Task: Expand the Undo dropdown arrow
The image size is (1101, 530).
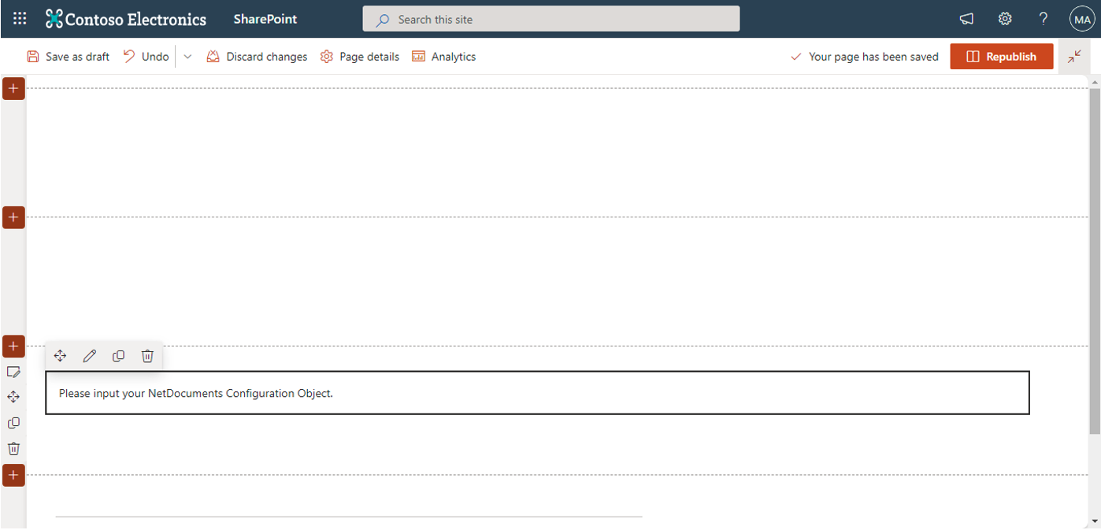Action: coord(187,57)
